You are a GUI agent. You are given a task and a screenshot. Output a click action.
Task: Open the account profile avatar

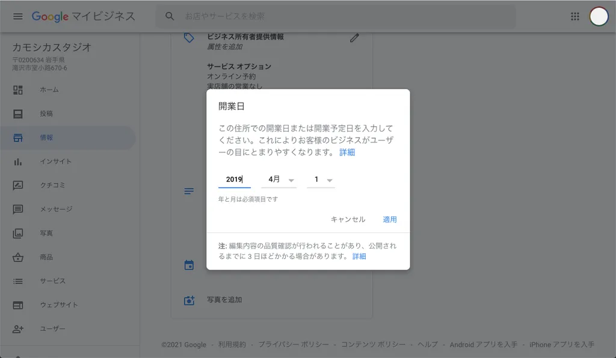point(599,16)
